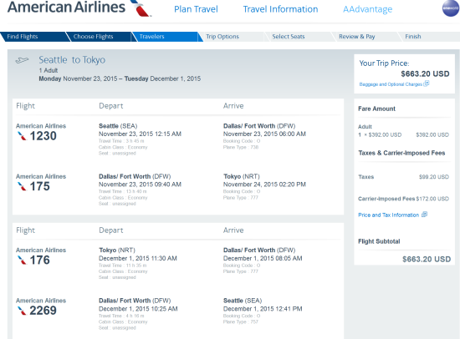Click popup icon beside Baggage and Optional Charges
The image size is (460, 339).
point(427,83)
